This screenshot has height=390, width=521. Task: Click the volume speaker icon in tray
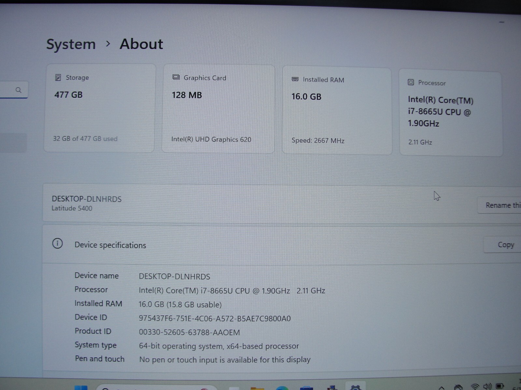pos(487,387)
